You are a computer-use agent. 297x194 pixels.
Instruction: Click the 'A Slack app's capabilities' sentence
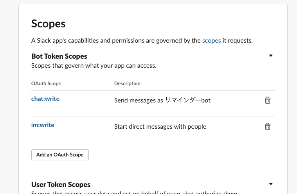pos(78,40)
